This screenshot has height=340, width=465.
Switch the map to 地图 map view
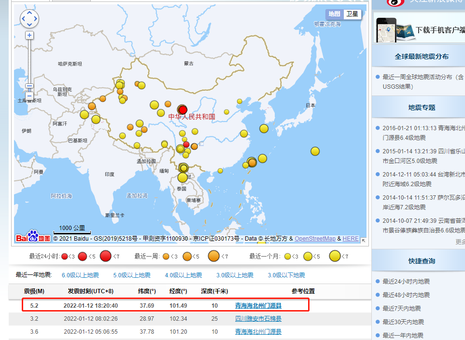[334, 14]
